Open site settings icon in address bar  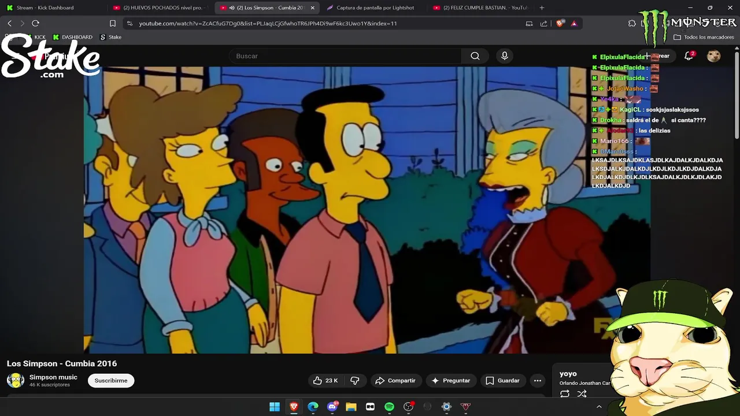(x=129, y=23)
